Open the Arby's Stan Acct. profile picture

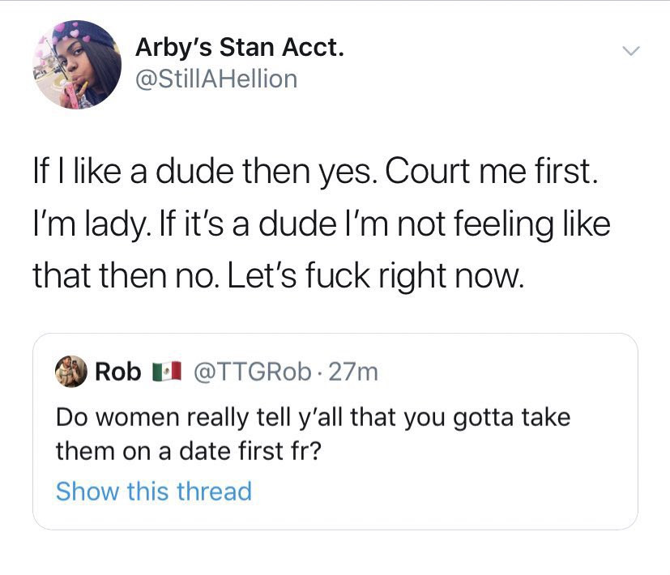click(x=76, y=65)
